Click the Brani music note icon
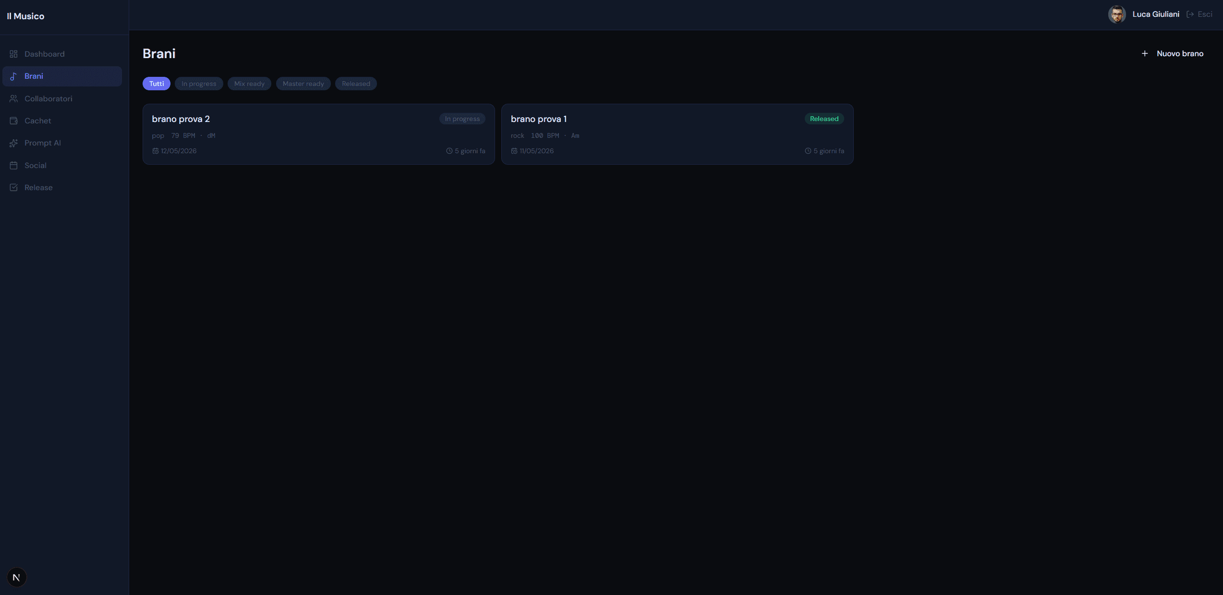 click(x=13, y=76)
